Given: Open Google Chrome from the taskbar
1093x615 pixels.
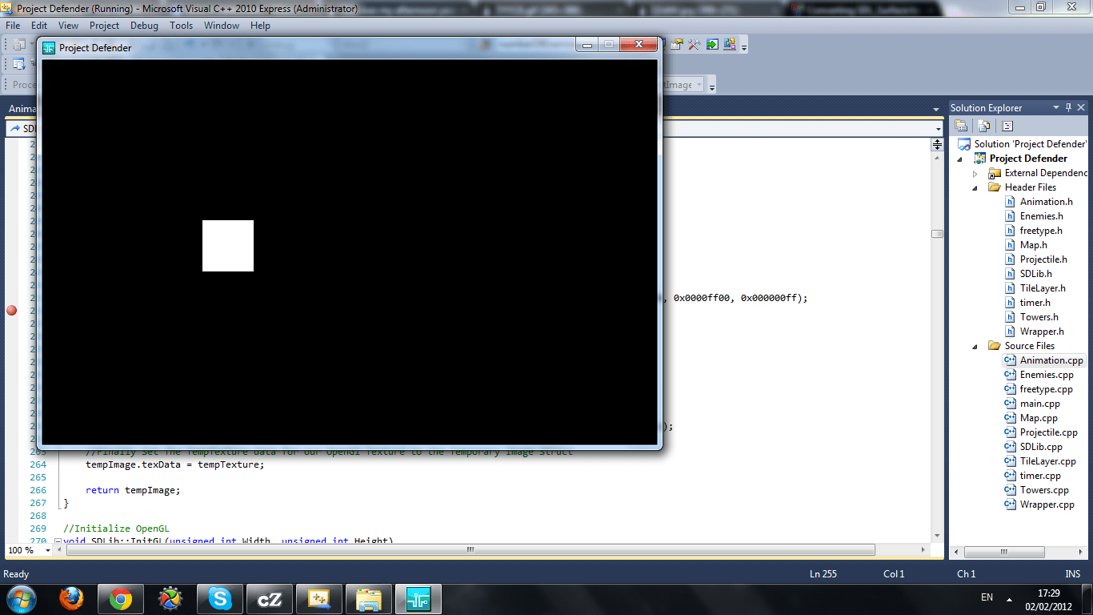Looking at the screenshot, I should pos(120,598).
